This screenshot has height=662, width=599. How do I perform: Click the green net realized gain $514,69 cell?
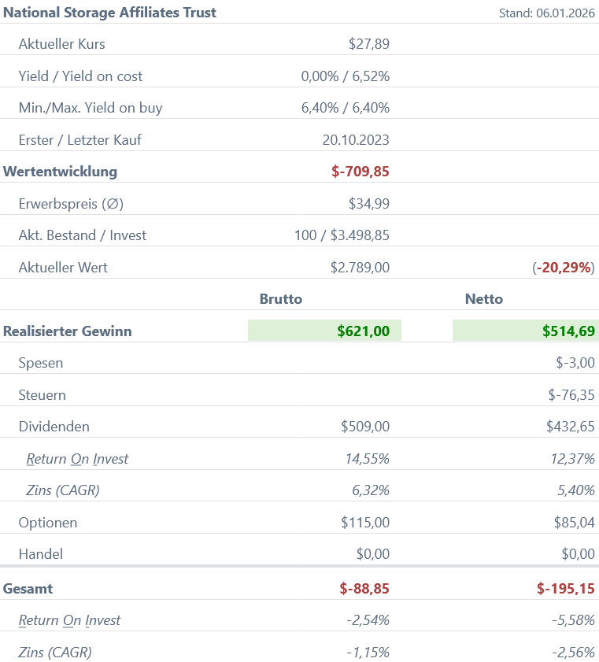point(526,331)
